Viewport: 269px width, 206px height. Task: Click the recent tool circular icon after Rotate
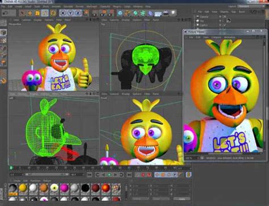coord(53,13)
